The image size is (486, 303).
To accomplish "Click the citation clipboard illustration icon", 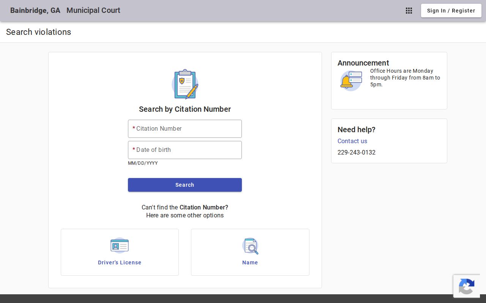I will [185, 84].
